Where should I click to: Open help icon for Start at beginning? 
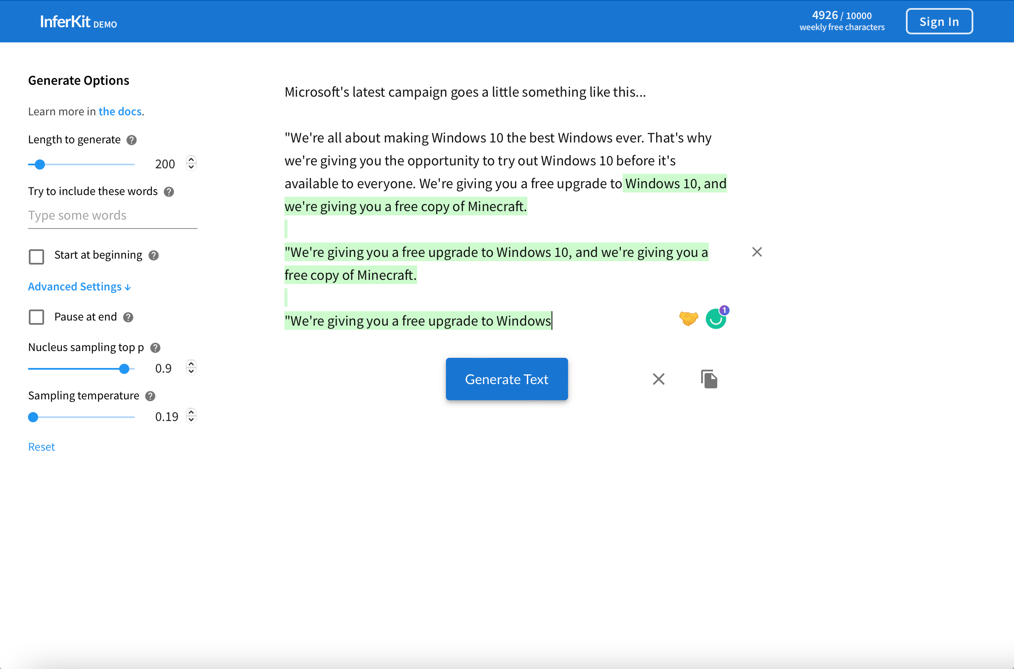[153, 255]
